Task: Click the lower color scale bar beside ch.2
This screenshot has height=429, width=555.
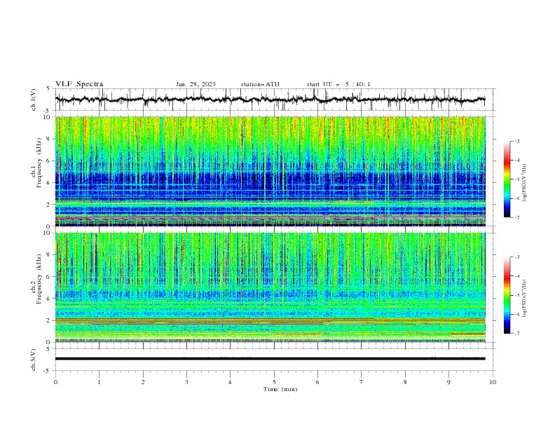Action: point(507,295)
